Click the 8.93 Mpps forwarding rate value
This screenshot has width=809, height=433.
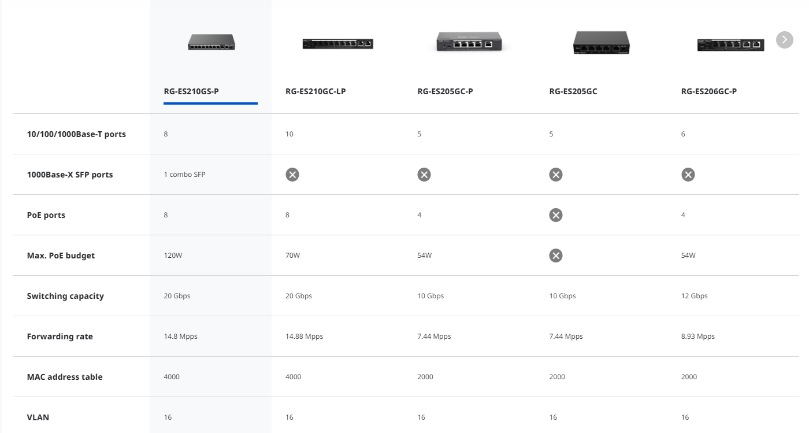pyautogui.click(x=697, y=336)
